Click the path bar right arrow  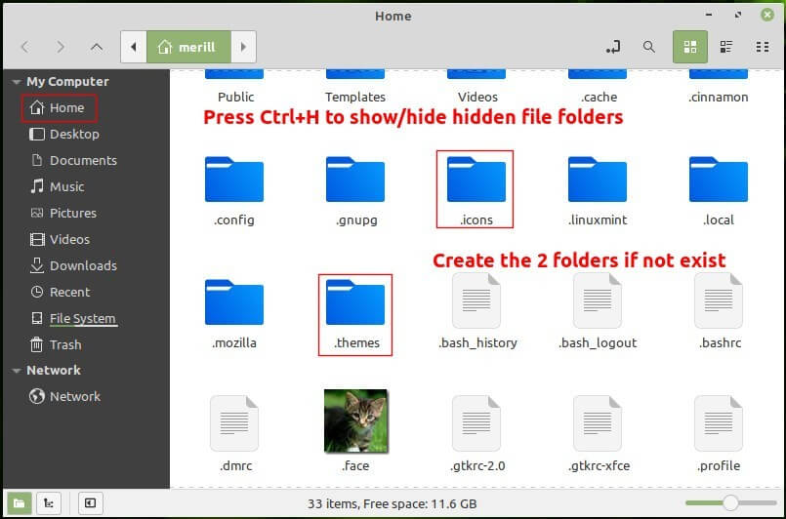tap(243, 46)
